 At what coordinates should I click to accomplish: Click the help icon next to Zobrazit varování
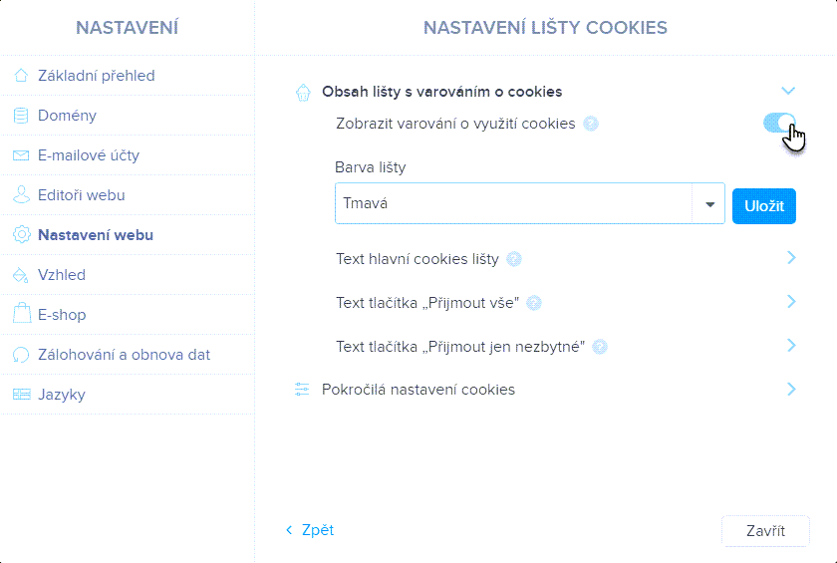click(x=591, y=124)
